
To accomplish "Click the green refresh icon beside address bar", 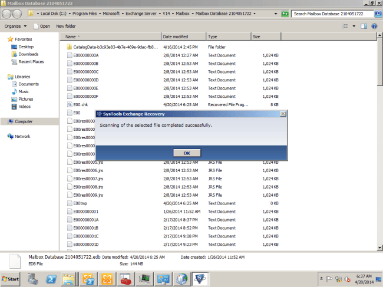I will click(x=285, y=14).
